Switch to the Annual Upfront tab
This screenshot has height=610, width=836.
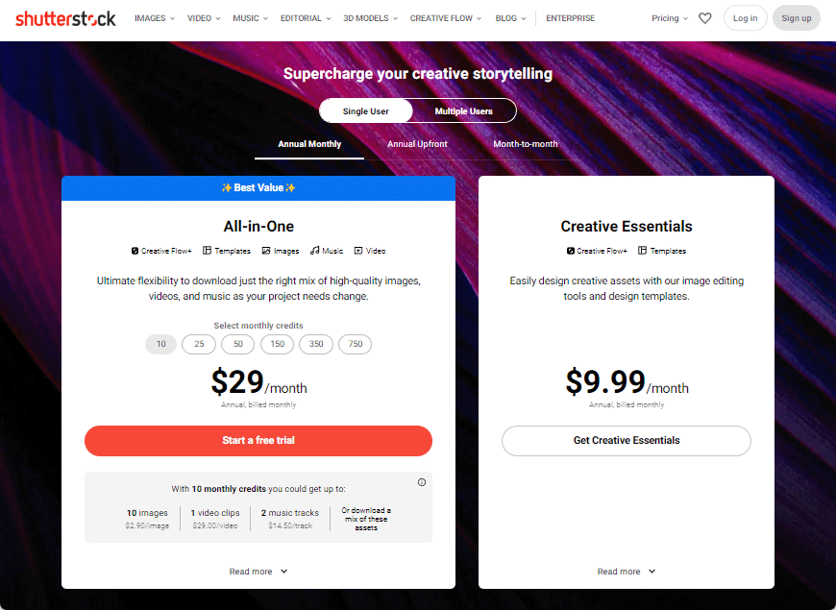pos(417,144)
